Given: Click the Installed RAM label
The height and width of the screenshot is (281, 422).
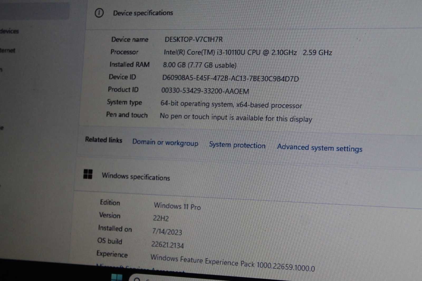Looking at the screenshot, I should (129, 65).
